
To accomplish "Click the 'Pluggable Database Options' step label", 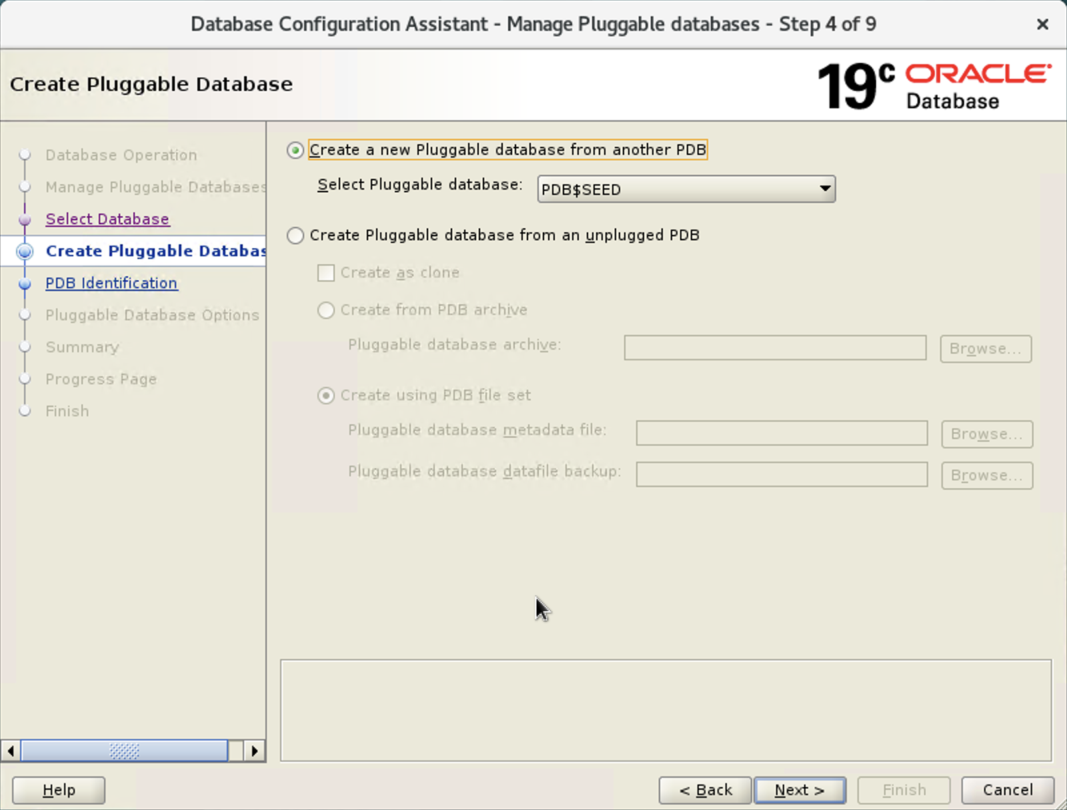I will (152, 315).
